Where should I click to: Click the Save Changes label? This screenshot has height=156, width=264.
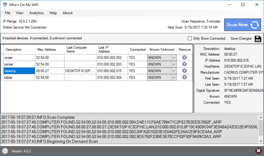point(241,38)
